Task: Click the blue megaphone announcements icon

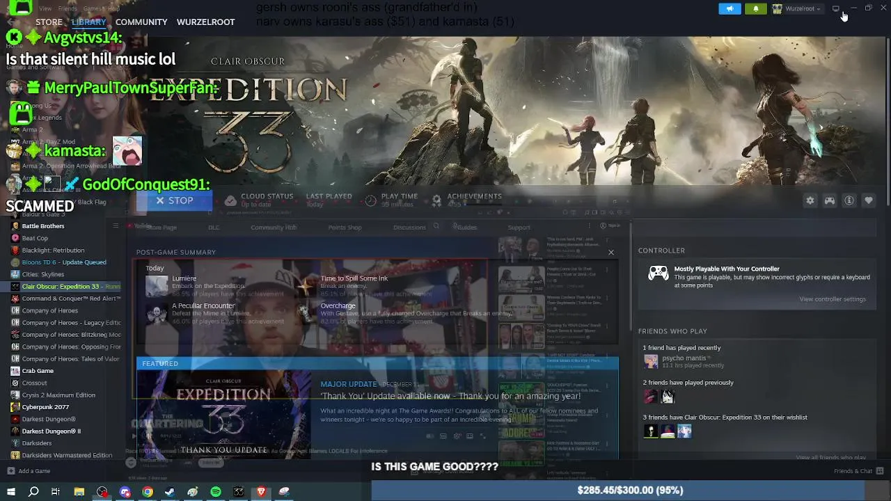Action: pos(730,9)
